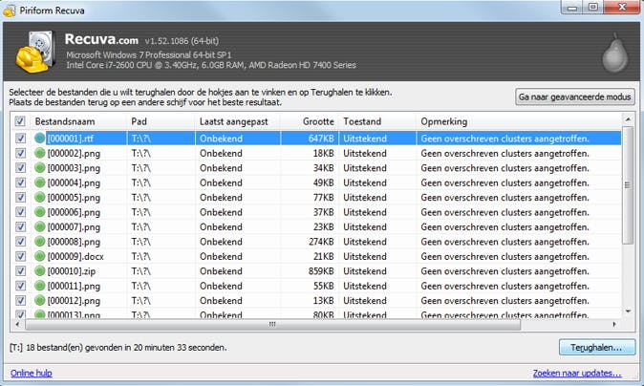This screenshot has width=644, height=386.
Task: Uncheck the checkbox for [000010].zip
Action: pyautogui.click(x=20, y=271)
